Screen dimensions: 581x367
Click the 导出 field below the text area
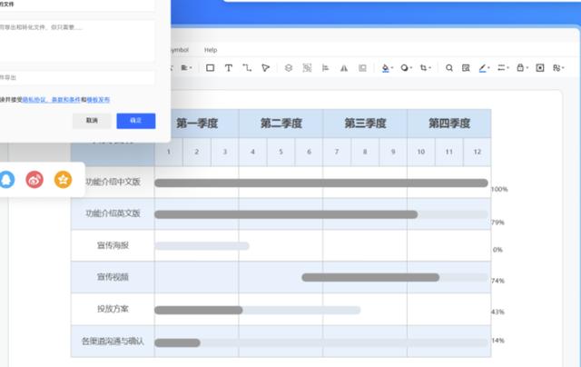(x=77, y=78)
